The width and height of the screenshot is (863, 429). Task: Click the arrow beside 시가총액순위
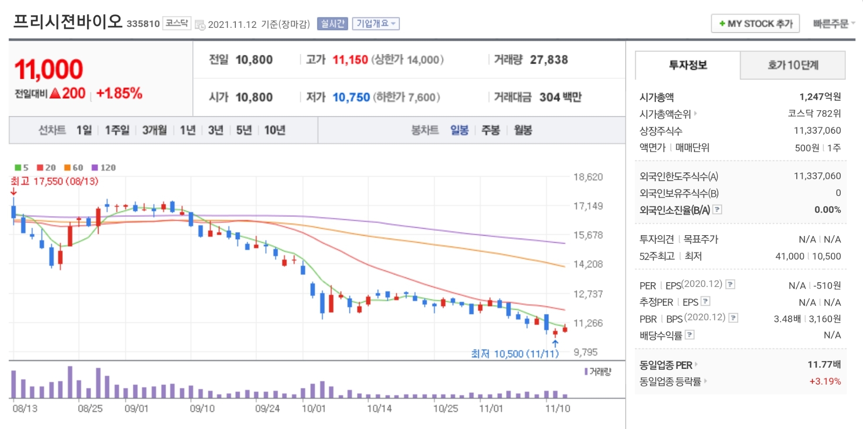(x=696, y=113)
